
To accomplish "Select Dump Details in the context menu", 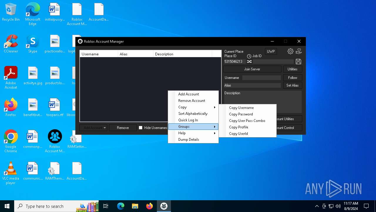I will [193, 140].
